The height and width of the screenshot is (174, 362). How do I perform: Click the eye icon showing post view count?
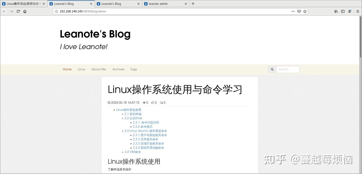pyautogui.click(x=144, y=102)
